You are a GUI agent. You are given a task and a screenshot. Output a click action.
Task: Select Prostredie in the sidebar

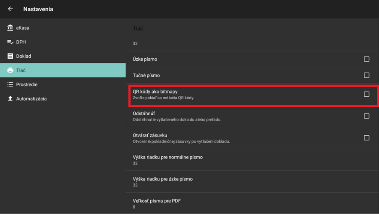pyautogui.click(x=26, y=85)
